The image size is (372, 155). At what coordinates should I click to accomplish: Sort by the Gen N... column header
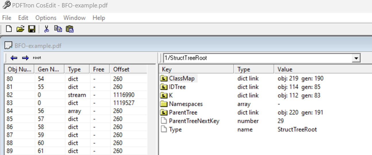tap(49, 69)
